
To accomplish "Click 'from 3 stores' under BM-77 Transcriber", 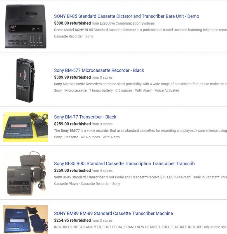I will (x=102, y=124).
